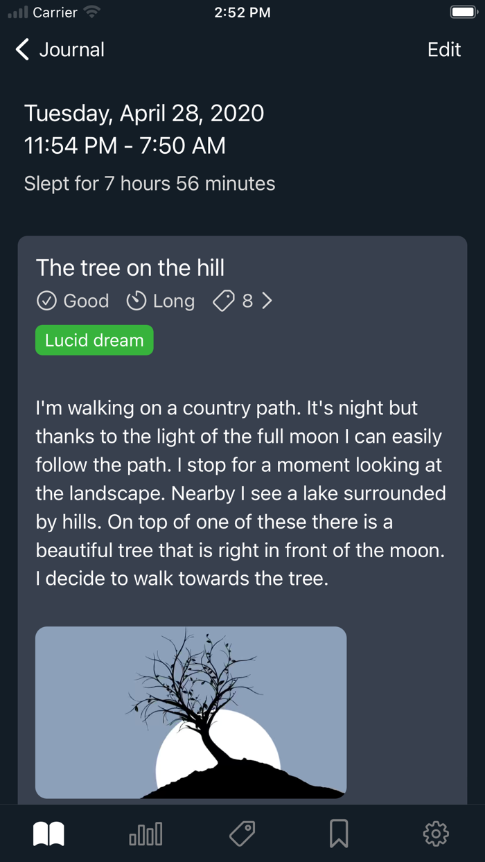Click the tag icon next to the number 8

pyautogui.click(x=223, y=301)
